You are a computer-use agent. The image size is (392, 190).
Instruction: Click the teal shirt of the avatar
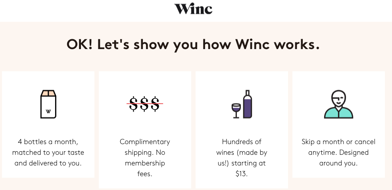338,113
